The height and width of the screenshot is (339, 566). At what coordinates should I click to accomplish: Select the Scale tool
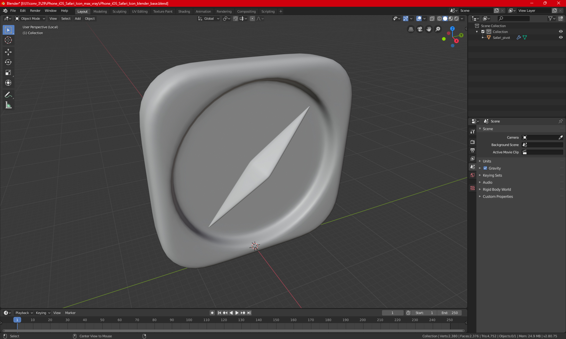[x=8, y=72]
